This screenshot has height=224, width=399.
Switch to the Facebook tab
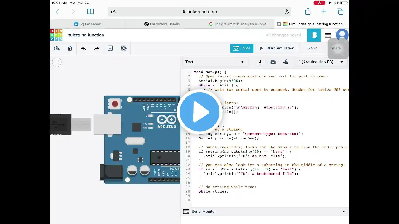click(x=87, y=24)
